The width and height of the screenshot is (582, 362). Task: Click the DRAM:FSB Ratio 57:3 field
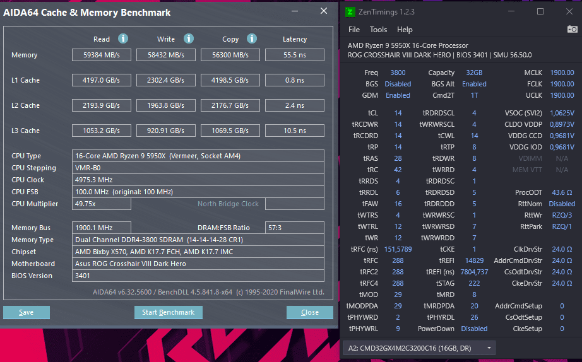(x=295, y=228)
